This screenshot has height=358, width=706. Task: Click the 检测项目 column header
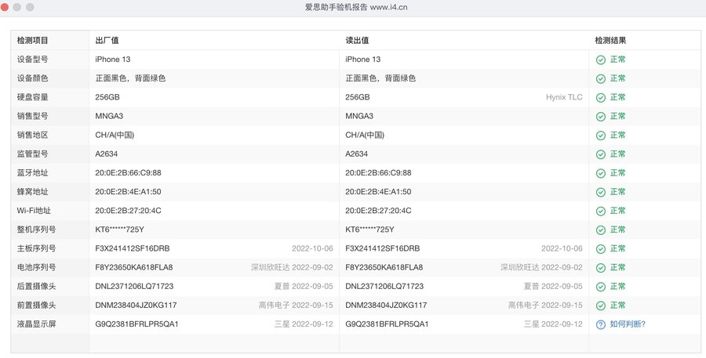click(33, 40)
